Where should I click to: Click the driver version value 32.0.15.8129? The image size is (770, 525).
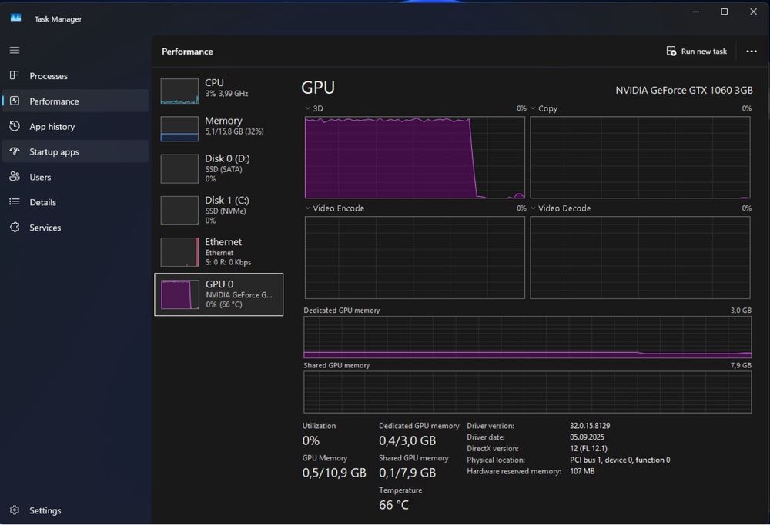point(590,426)
